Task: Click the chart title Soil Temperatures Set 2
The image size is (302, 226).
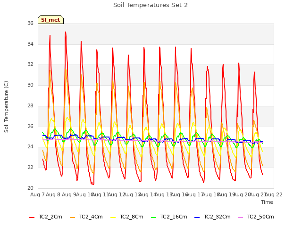Action: tap(151, 5)
